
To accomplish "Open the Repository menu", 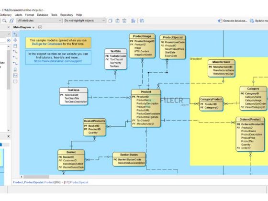I will pyautogui.click(x=67, y=15).
